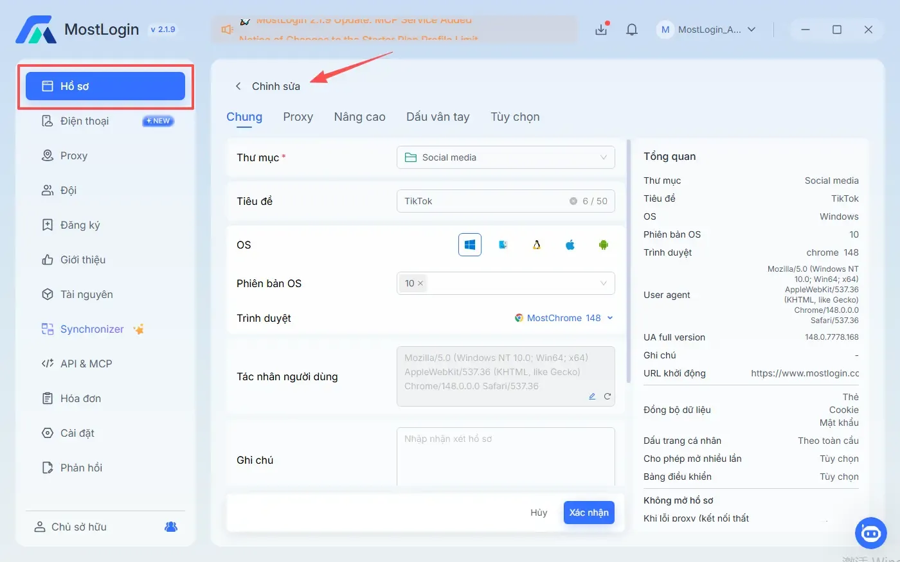Image resolution: width=900 pixels, height=562 pixels.
Task: Go back using the arrow beside Chỉnh sửa
Action: coord(238,86)
